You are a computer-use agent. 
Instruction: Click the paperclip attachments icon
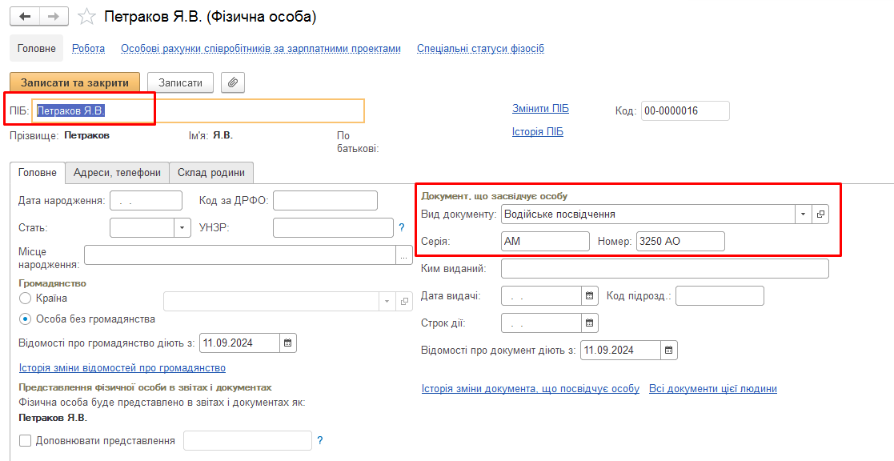coord(233,82)
